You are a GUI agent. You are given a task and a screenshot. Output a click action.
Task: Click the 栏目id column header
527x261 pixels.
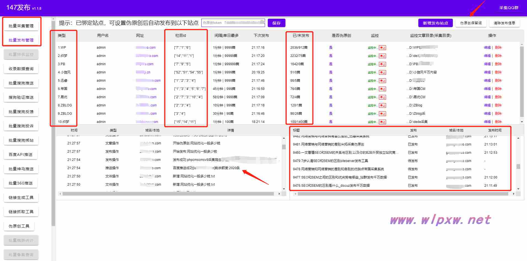[x=181, y=35]
